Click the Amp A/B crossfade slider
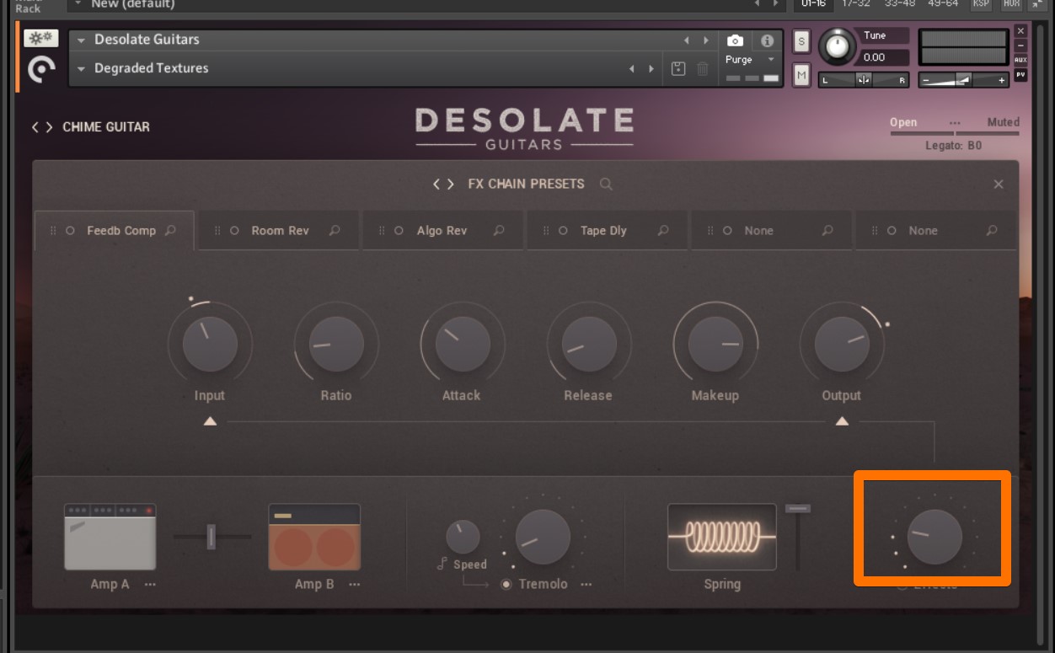Viewport: 1055px width, 653px height. point(212,536)
